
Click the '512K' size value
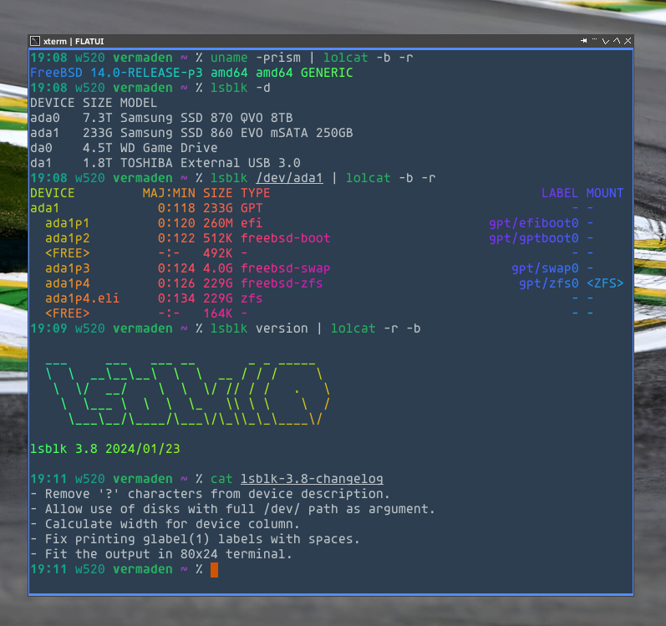click(x=217, y=238)
